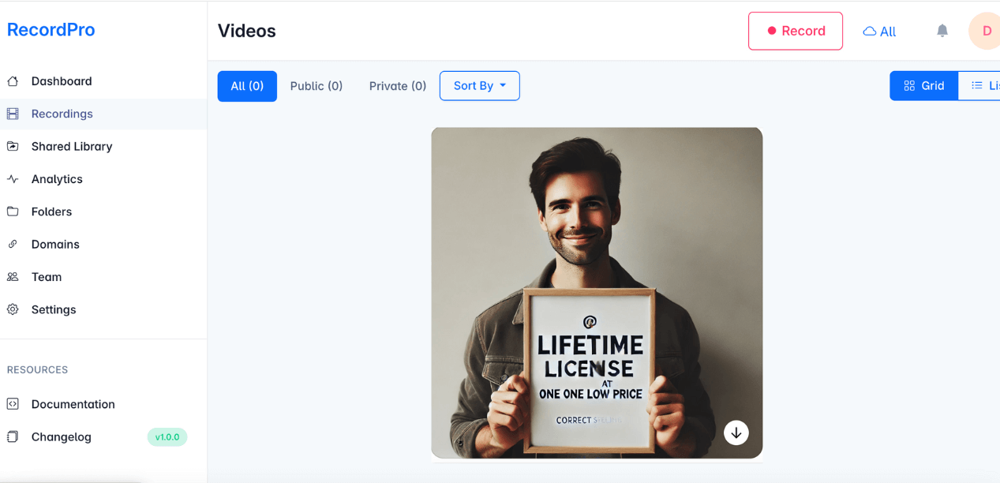Click the download arrow on the image
Screen dimensions: 1000x483
tap(736, 432)
